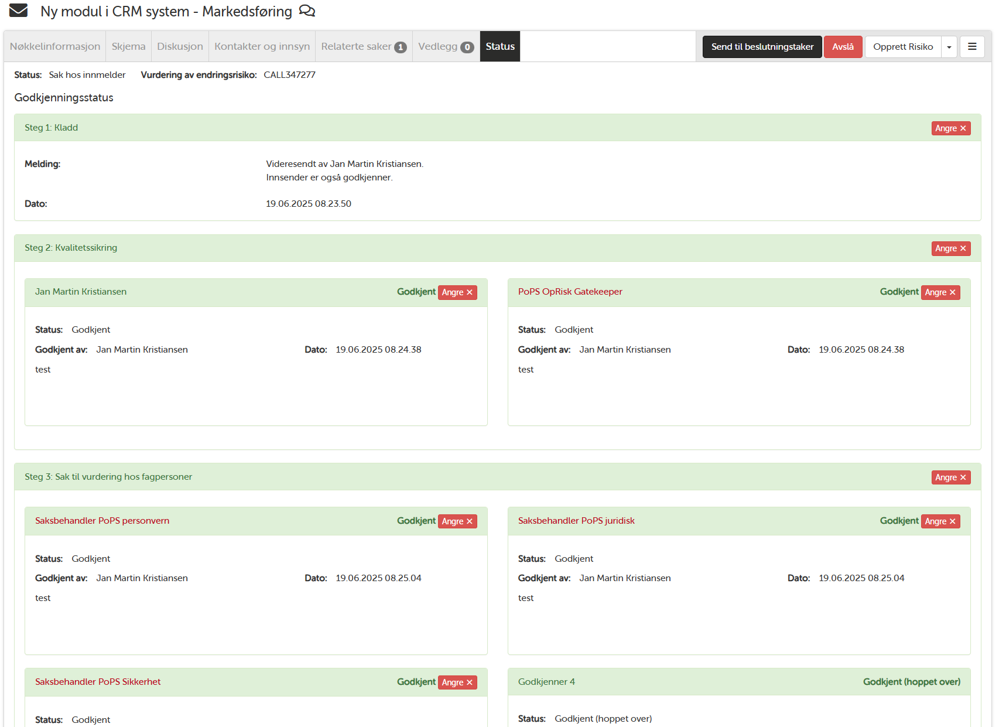This screenshot has width=999, height=727.
Task: Undo the PoPS OpRisk Gatekeeper approval
Action: 940,292
